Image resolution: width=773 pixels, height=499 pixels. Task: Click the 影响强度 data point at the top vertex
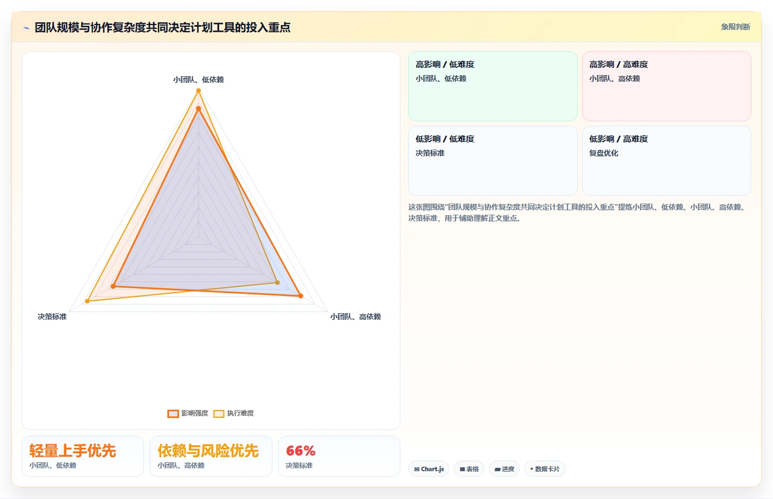pyautogui.click(x=198, y=109)
